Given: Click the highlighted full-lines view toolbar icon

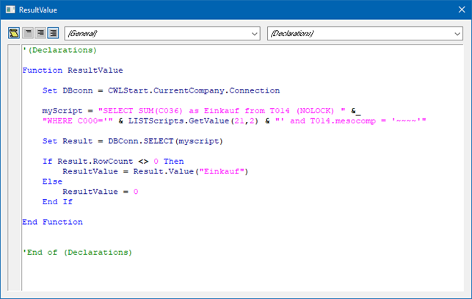Looking at the screenshot, I should (x=53, y=33).
